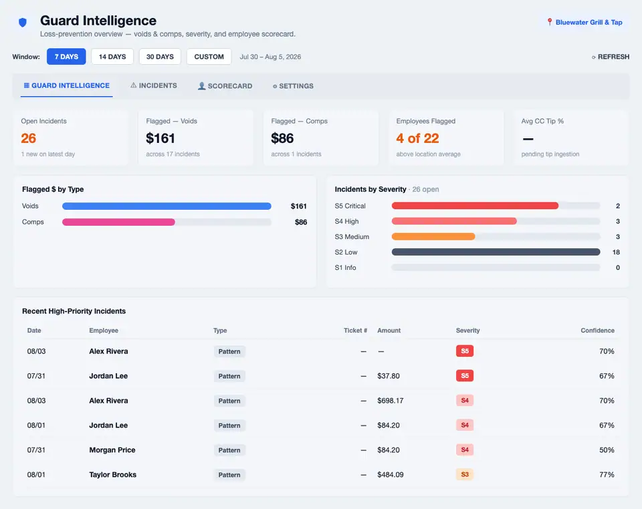
Task: Click Jordan Lee in the 08/01 row
Action: 108,426
